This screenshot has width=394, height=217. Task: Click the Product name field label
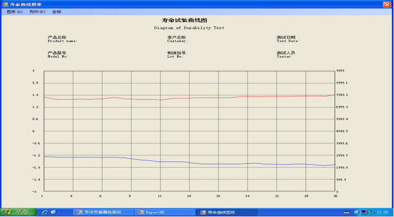(x=62, y=41)
